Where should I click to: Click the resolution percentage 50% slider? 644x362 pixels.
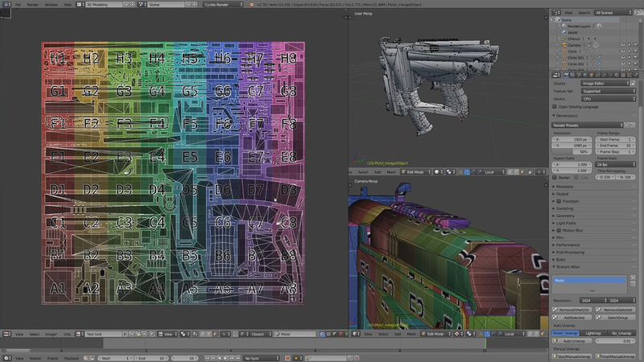[572, 152]
